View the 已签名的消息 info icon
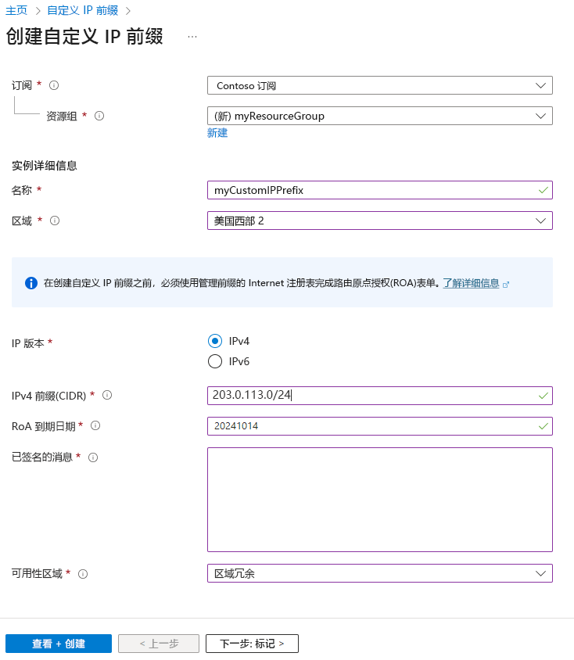Viewport: 574px width, 660px height. (93, 457)
